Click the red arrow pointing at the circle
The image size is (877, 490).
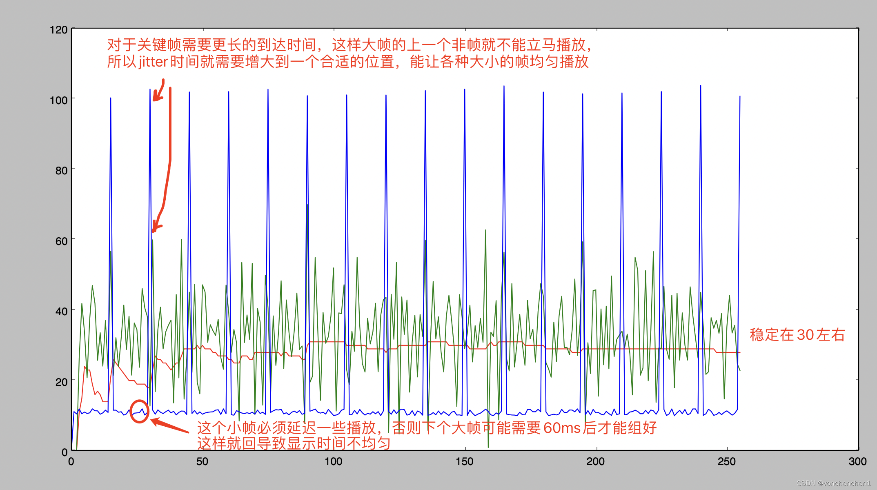click(170, 426)
